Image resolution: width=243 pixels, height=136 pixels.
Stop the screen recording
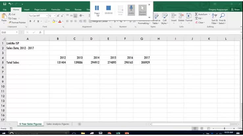pyautogui.click(x=108, y=10)
